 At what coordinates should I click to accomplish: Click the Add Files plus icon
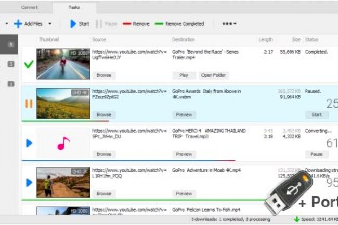(x=18, y=24)
